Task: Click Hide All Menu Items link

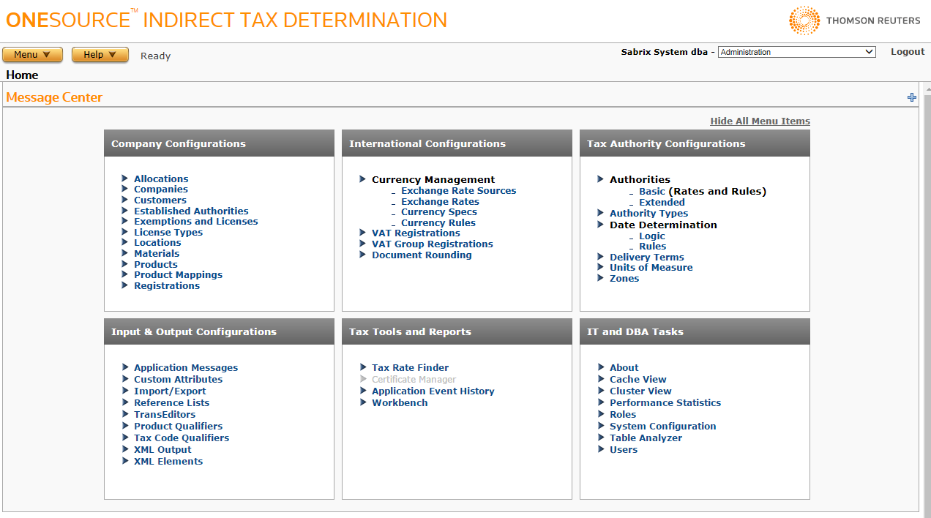Action: (x=760, y=121)
